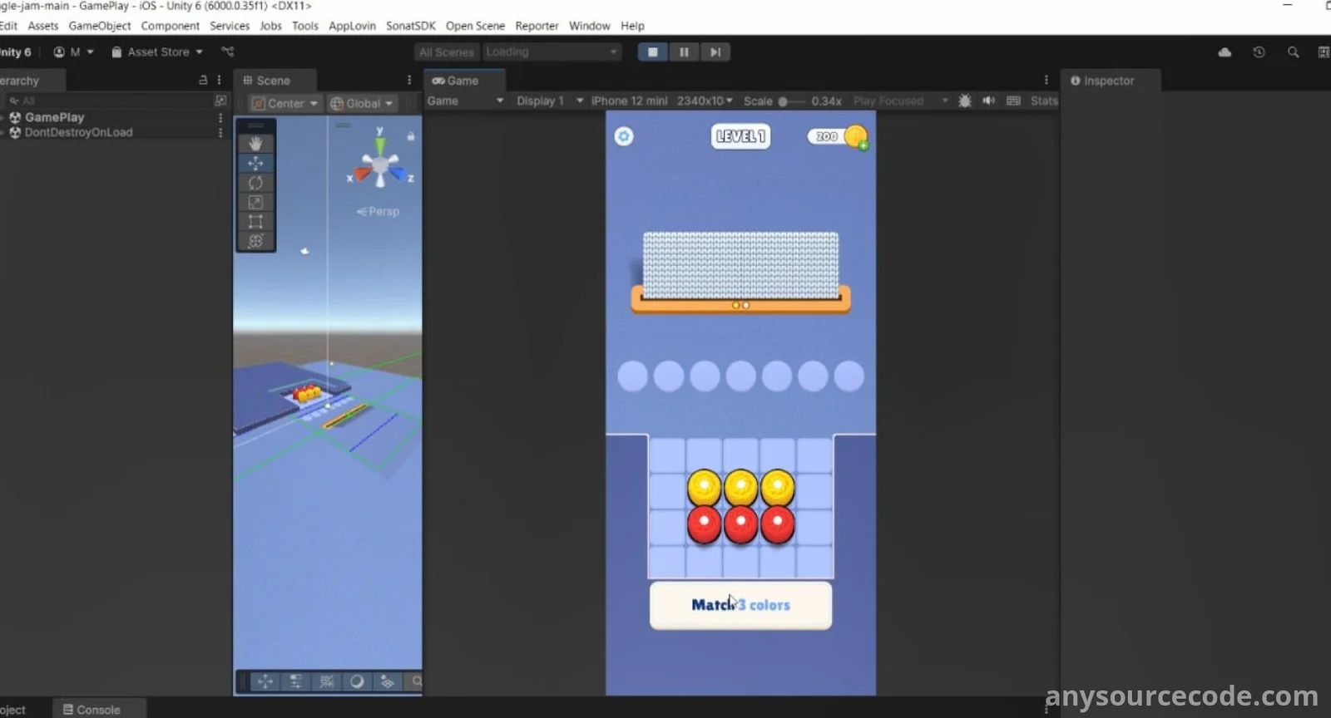1331x718 pixels.
Task: Open the Unity search magnifier icon
Action: pyautogui.click(x=1293, y=52)
